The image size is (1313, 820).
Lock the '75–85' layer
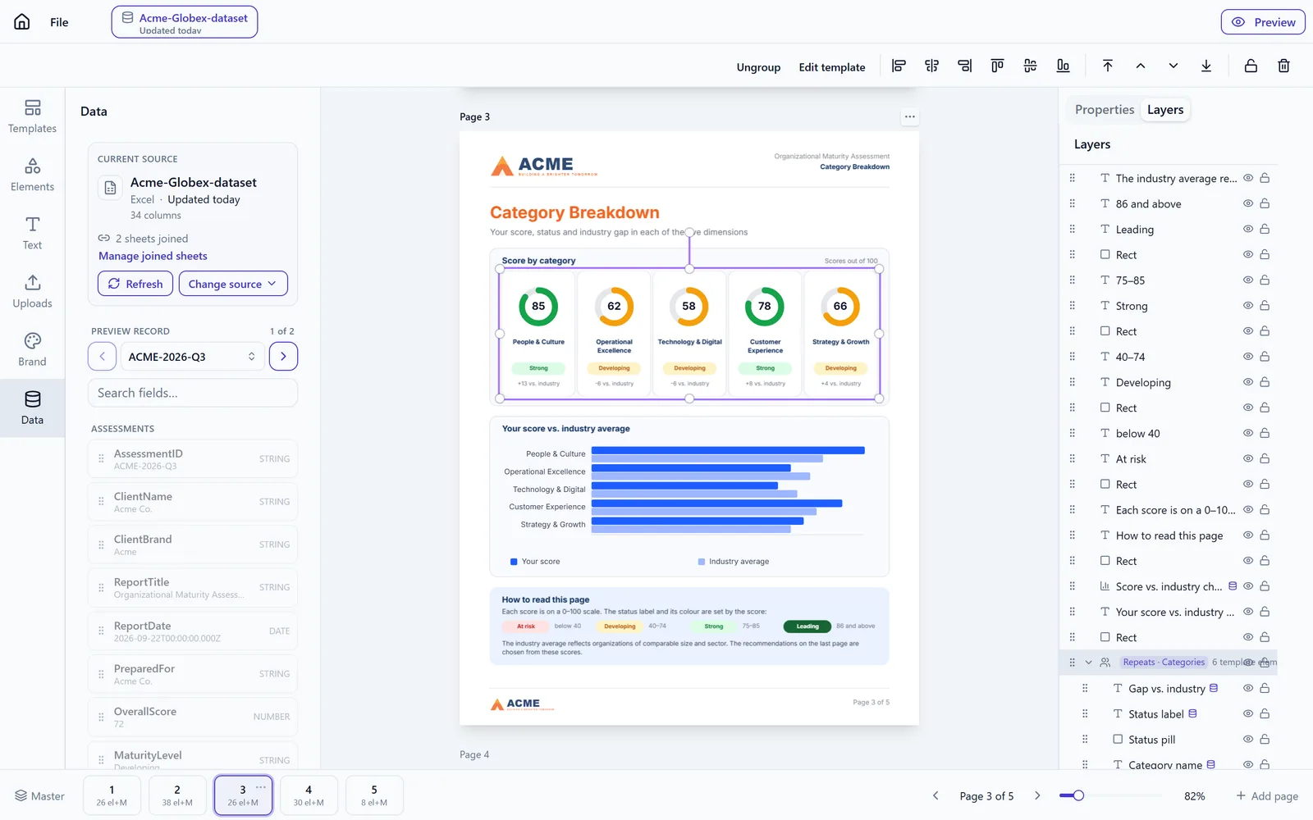pos(1265,280)
